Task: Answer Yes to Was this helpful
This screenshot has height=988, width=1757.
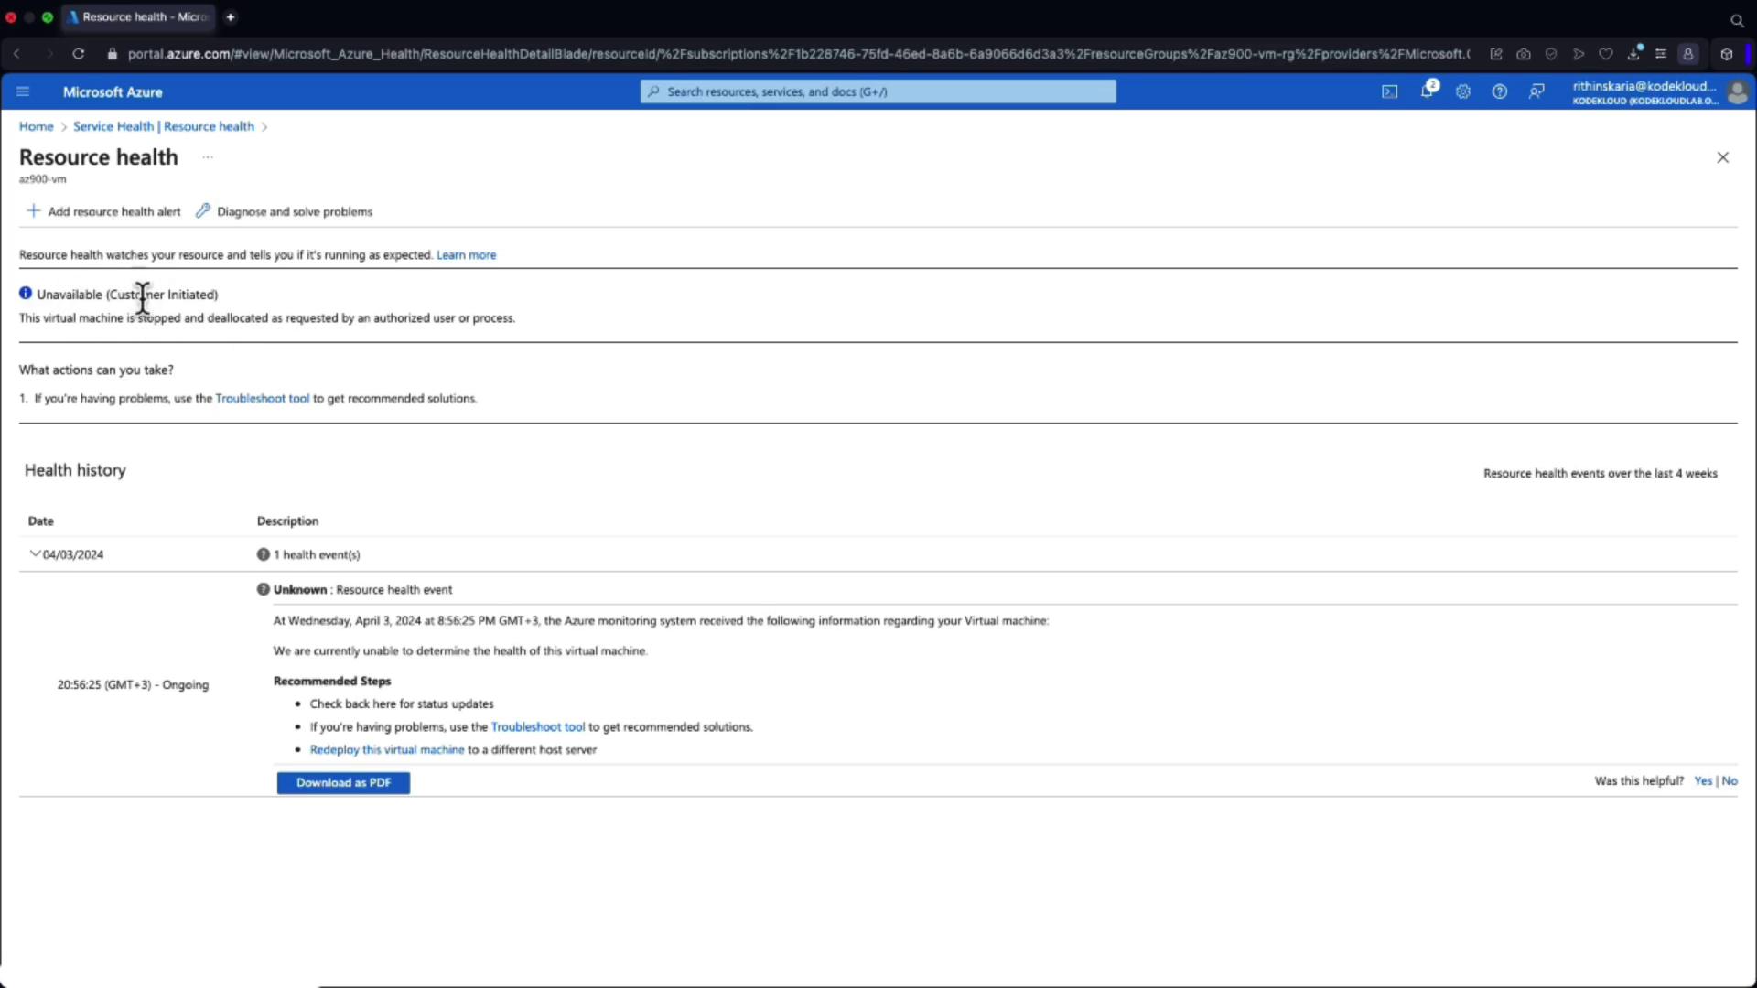Action: 1702,781
